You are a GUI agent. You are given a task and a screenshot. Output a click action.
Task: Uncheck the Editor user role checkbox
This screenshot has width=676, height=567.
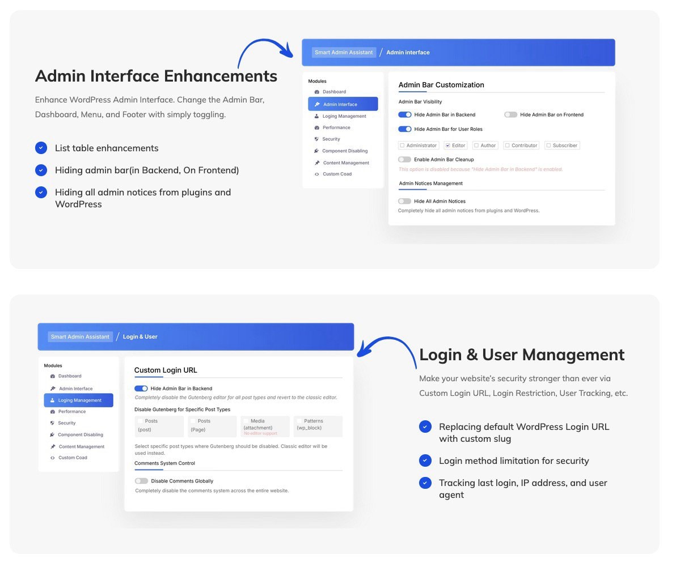[x=447, y=146]
